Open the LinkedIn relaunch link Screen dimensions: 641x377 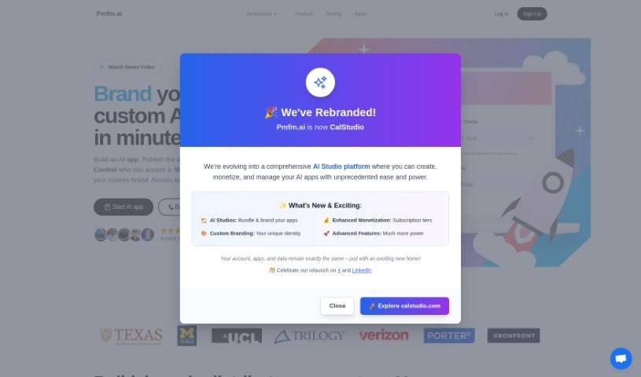(362, 270)
